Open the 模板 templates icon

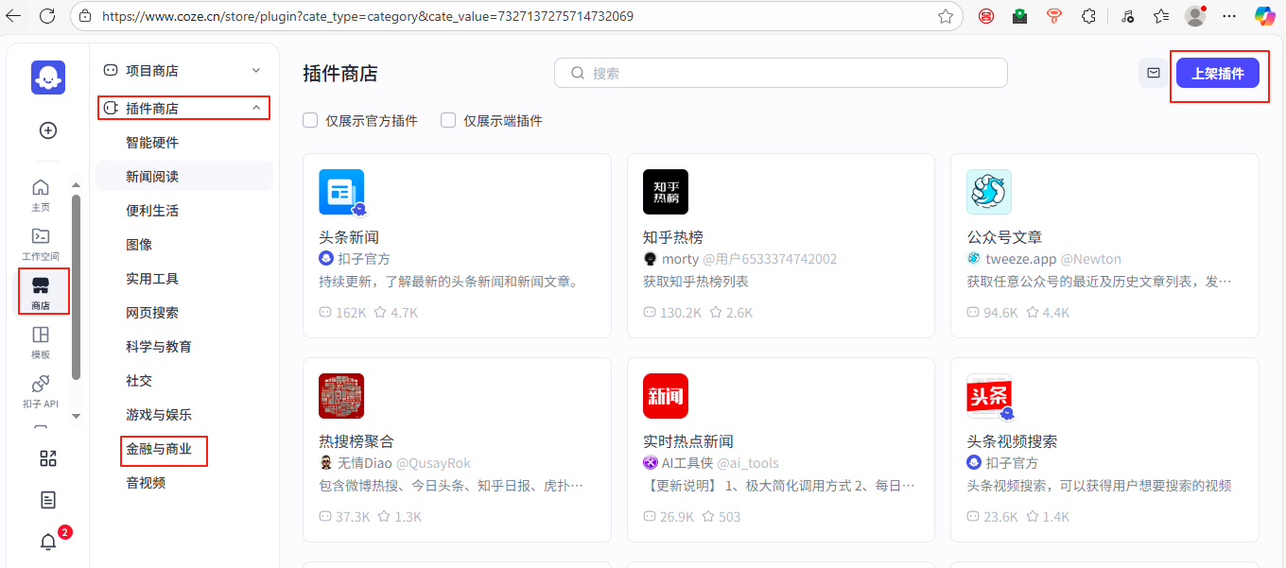click(41, 335)
